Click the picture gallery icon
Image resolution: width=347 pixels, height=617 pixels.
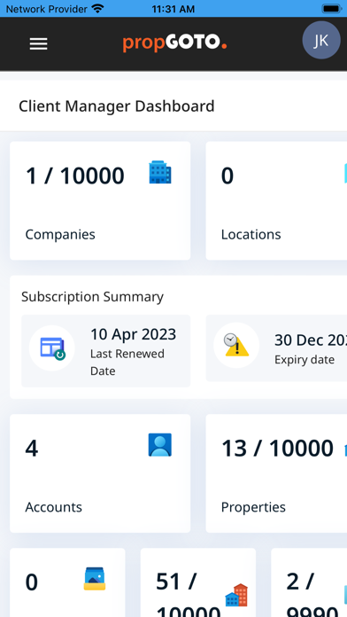[x=95, y=578]
